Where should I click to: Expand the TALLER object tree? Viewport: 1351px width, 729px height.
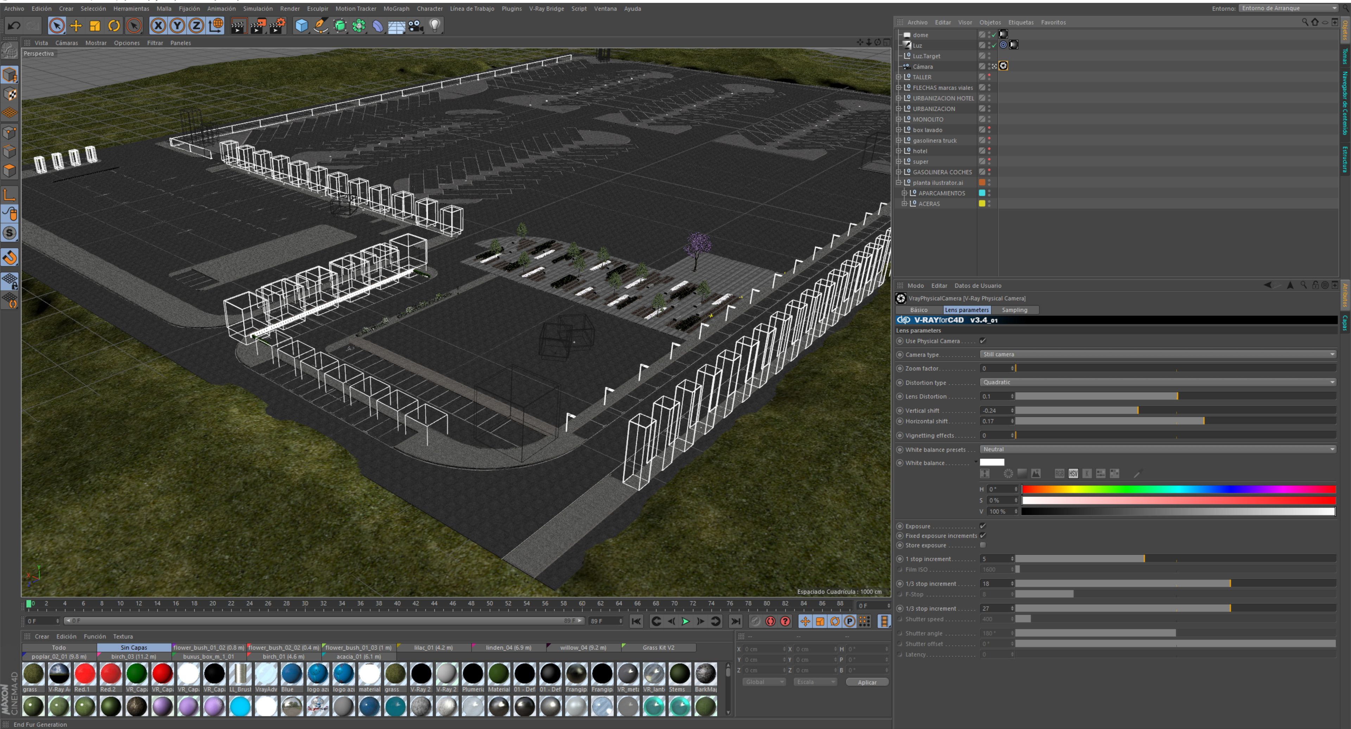click(899, 77)
